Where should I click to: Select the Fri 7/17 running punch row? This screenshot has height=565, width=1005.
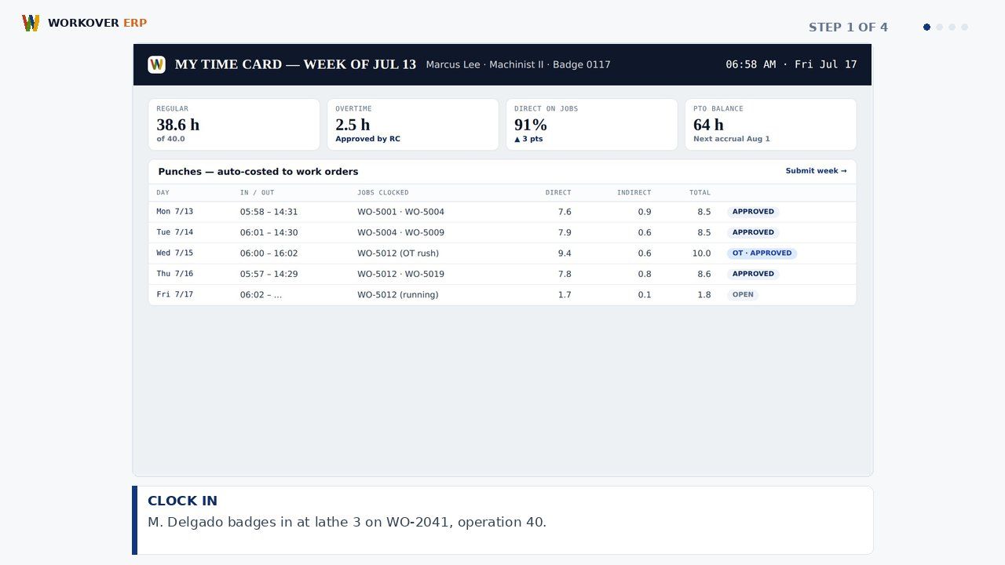tap(502, 295)
